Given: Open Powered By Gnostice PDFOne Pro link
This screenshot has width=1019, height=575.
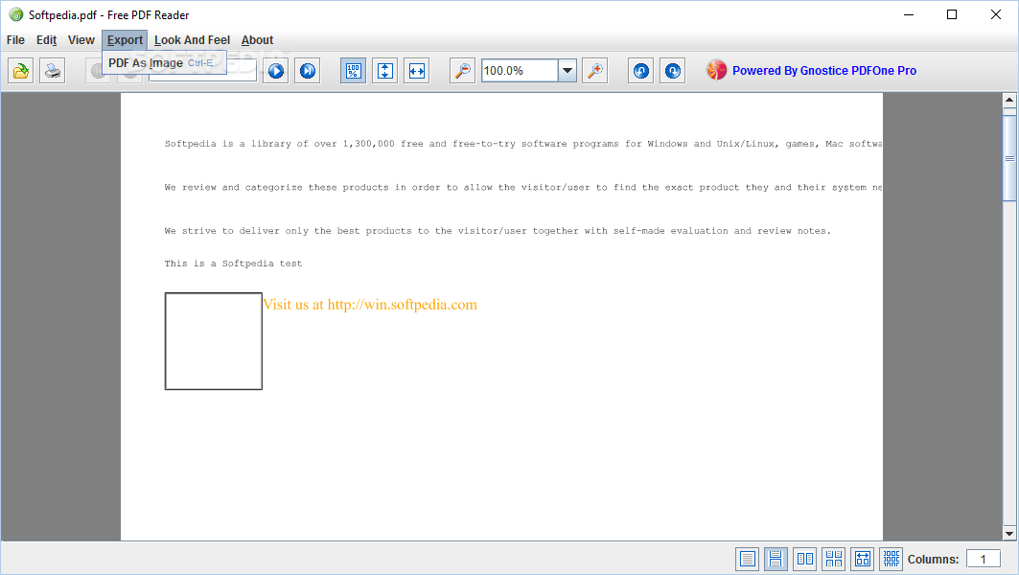Looking at the screenshot, I should coord(824,71).
